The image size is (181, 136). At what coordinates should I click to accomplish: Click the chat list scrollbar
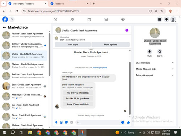50,54
